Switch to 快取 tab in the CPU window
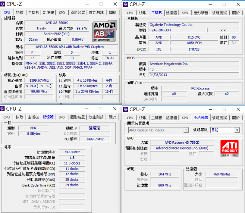This screenshot has width=245, height=213. click(20, 13)
